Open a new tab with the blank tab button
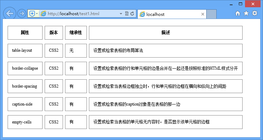This screenshot has height=140, width=263. point(211,14)
